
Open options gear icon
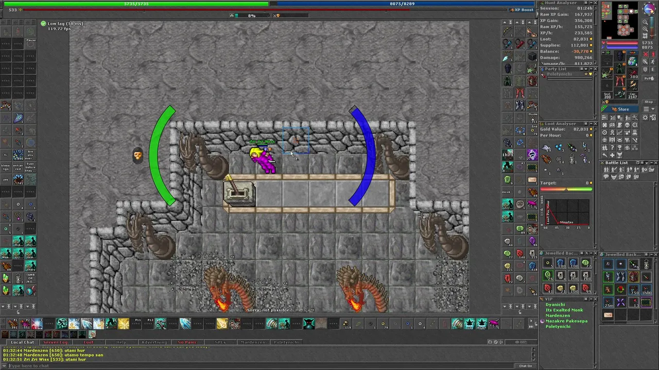tap(645, 117)
